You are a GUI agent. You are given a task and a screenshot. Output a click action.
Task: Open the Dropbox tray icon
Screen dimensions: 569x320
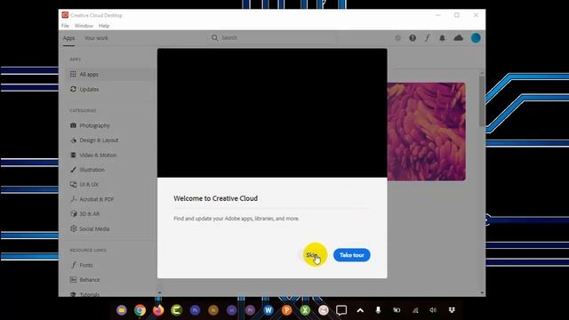click(452, 310)
